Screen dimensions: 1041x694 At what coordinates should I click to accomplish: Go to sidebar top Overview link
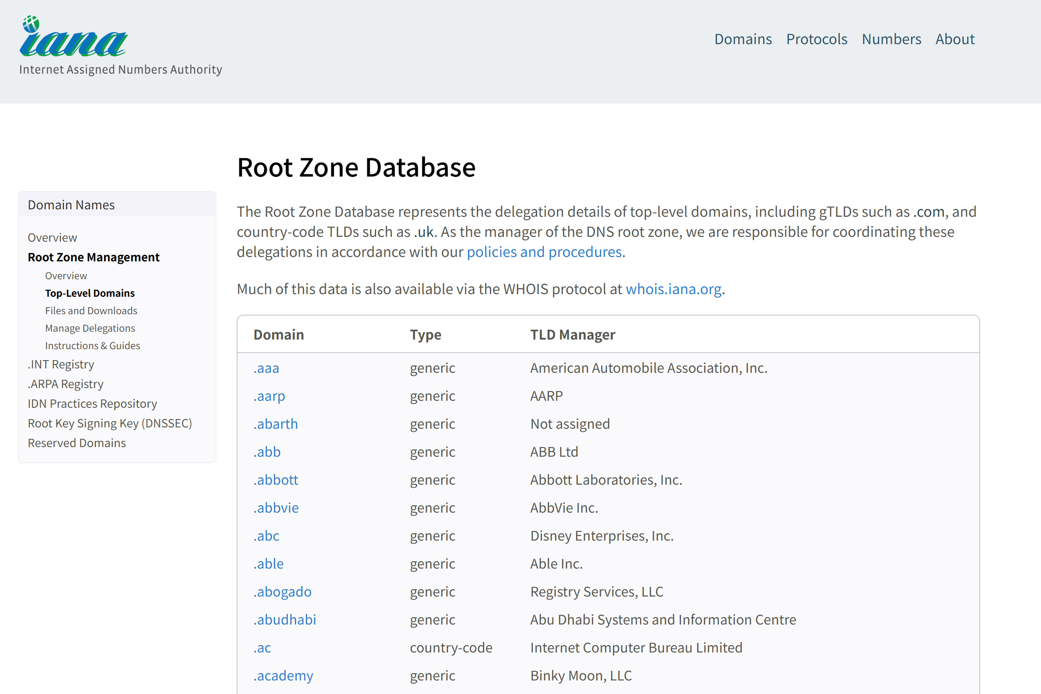(x=52, y=238)
